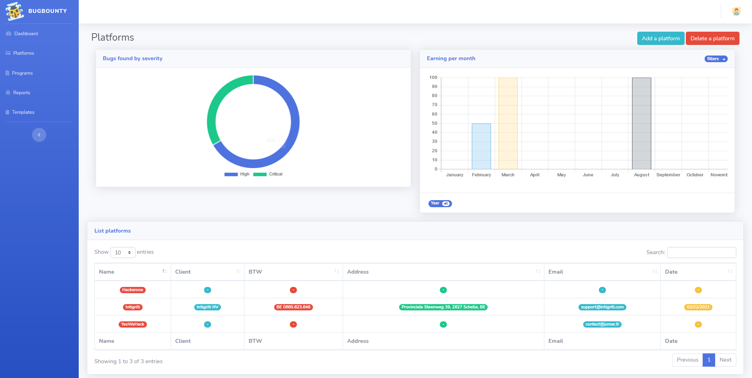Click the support@intigriti.com email badge
Screen dimensions: 752x378
(602, 307)
